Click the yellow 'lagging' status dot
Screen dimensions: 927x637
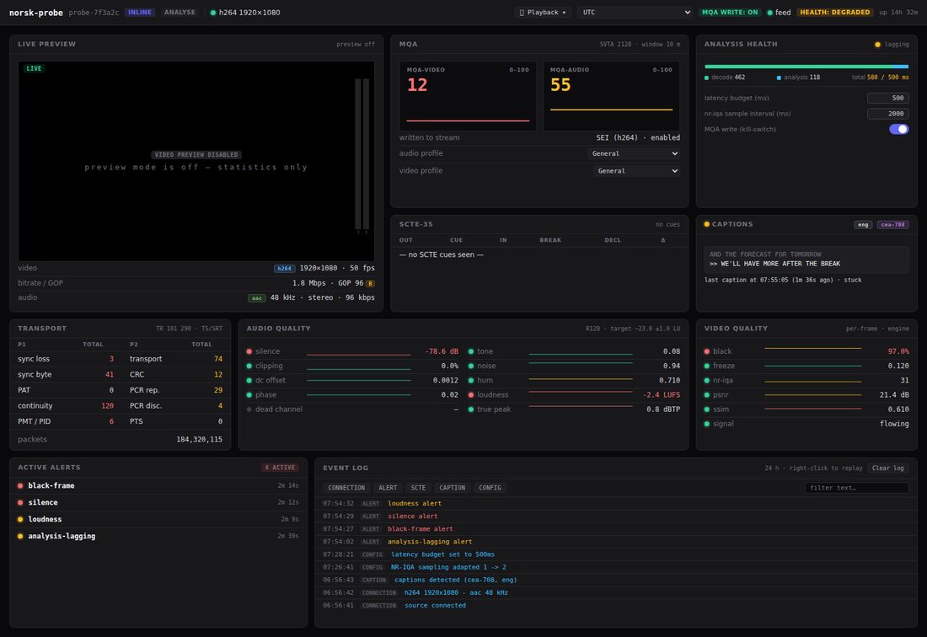(877, 45)
